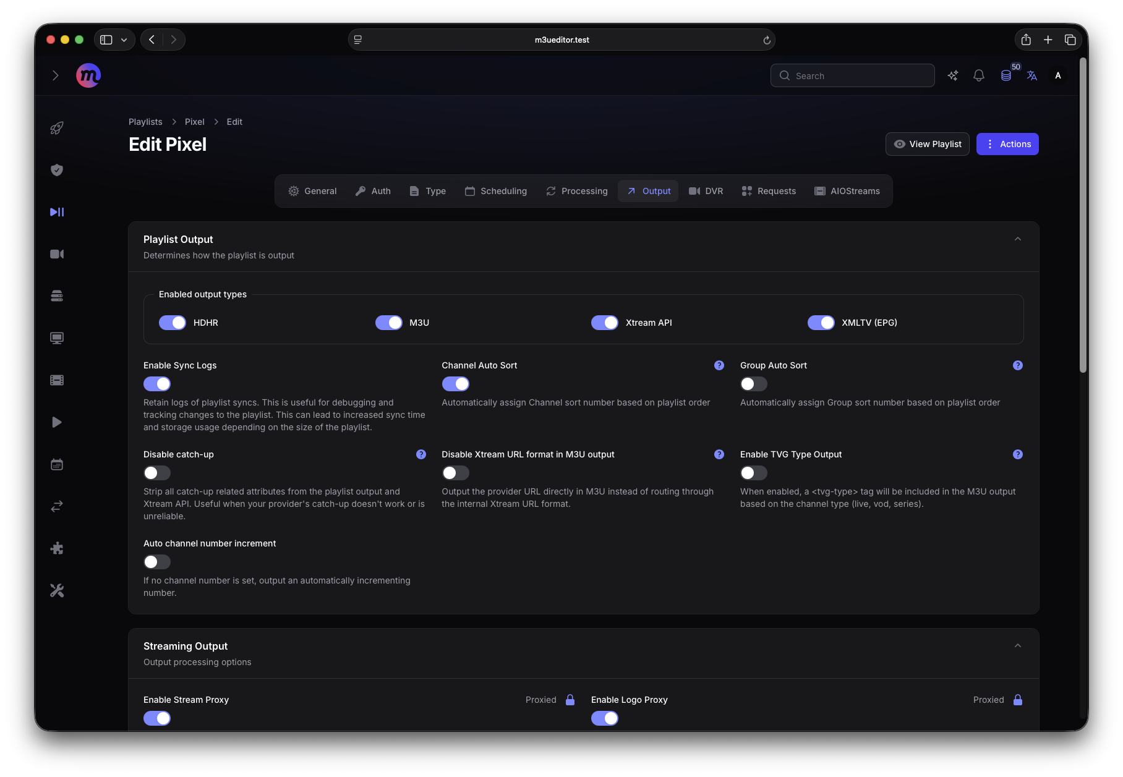Click Disable catch-up help question icon
Viewport: 1123px width, 777px height.
[x=421, y=454]
